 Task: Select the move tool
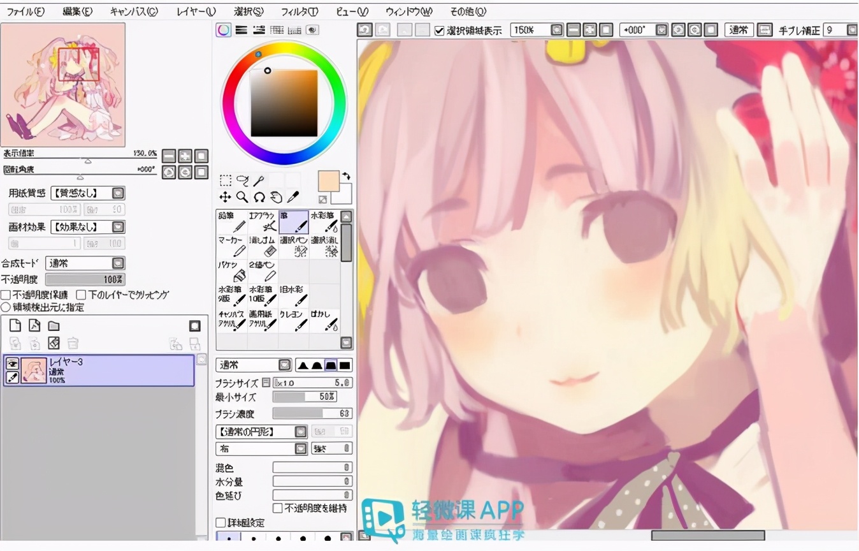tap(226, 197)
